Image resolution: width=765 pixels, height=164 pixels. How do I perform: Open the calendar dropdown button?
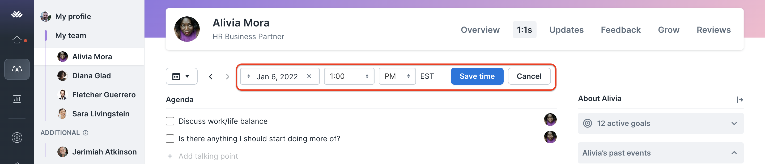181,76
